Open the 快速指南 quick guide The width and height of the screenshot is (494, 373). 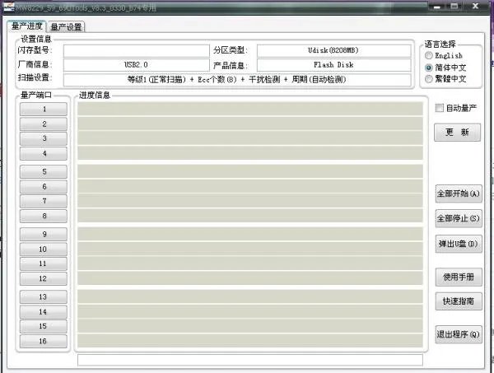click(x=459, y=301)
